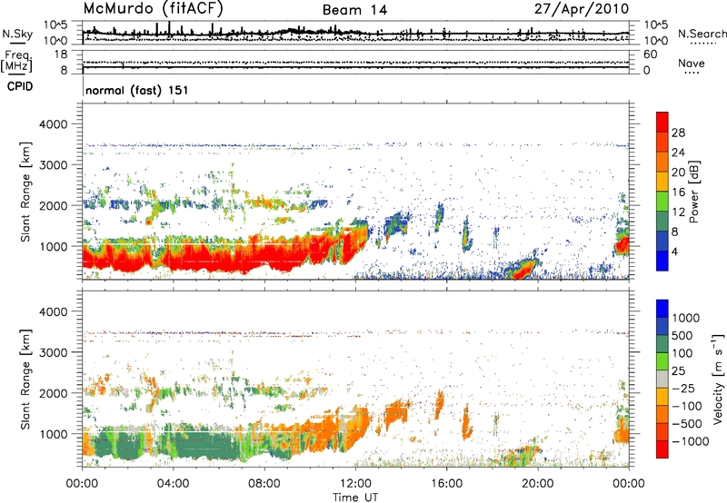The image size is (727, 503).
Task: Click the 20:00 time tick label
Action: point(537,484)
